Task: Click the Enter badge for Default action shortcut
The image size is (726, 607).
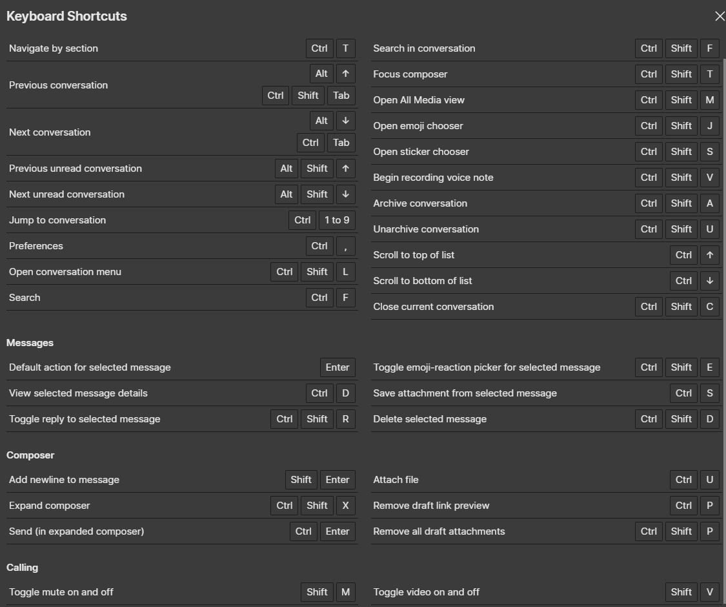Action: click(338, 367)
